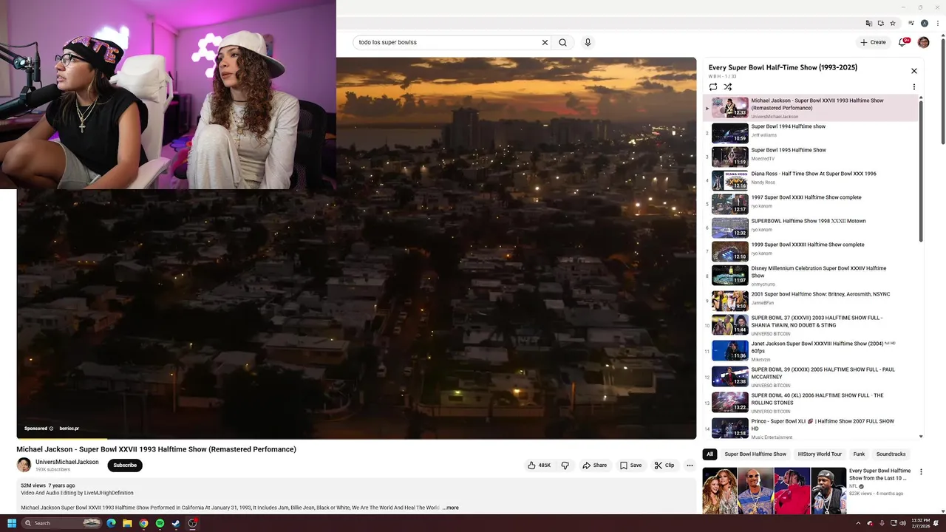Screen dimensions: 946x532
Task: Open the YouTube account avatar menu
Action: (923, 42)
